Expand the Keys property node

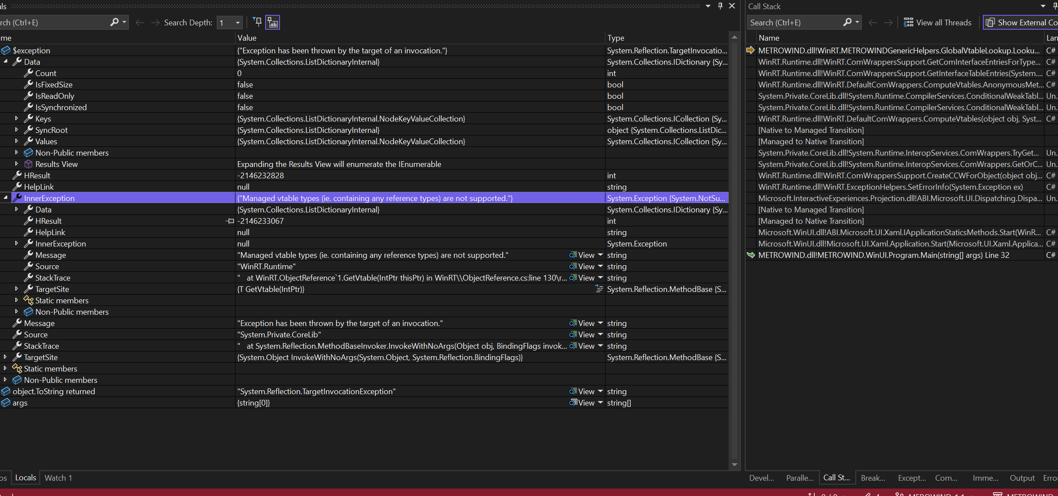click(17, 118)
